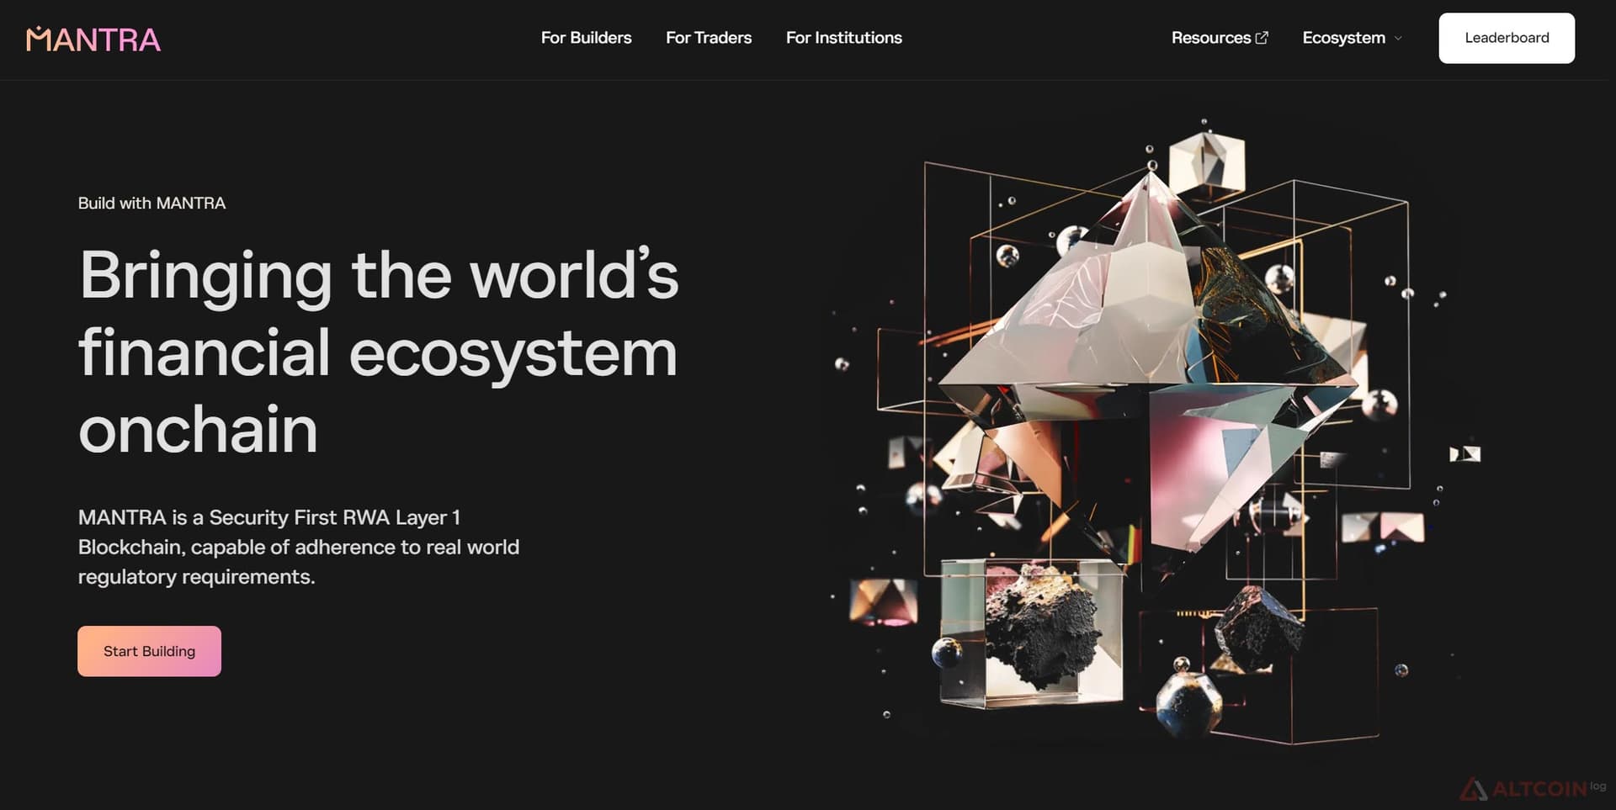The image size is (1616, 810).
Task: Click the MANTRA logo
Action: click(x=93, y=39)
